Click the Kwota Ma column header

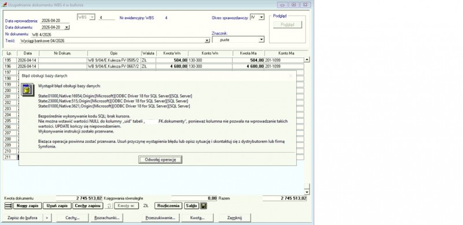point(248,53)
